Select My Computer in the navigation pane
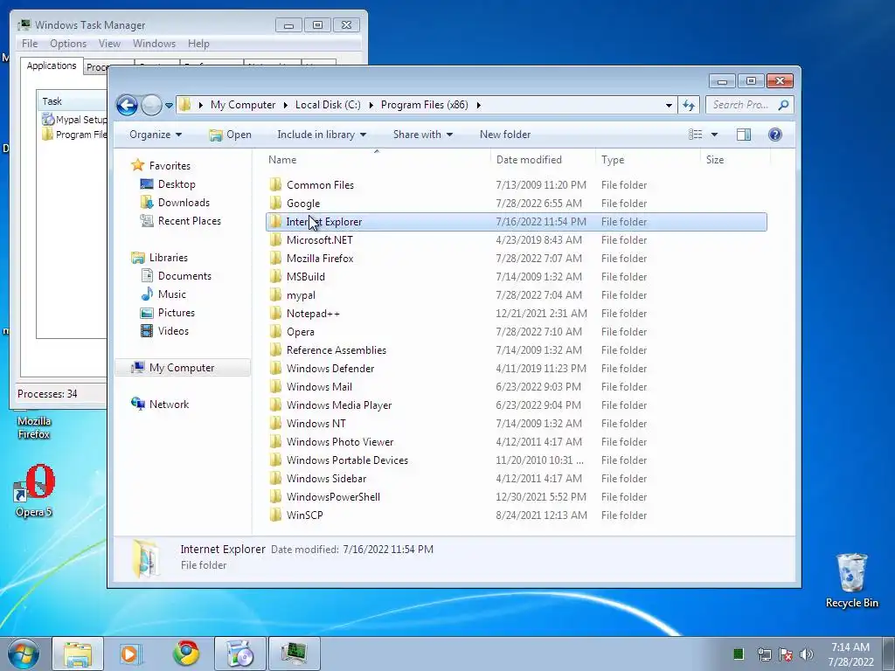895x671 pixels. click(182, 368)
